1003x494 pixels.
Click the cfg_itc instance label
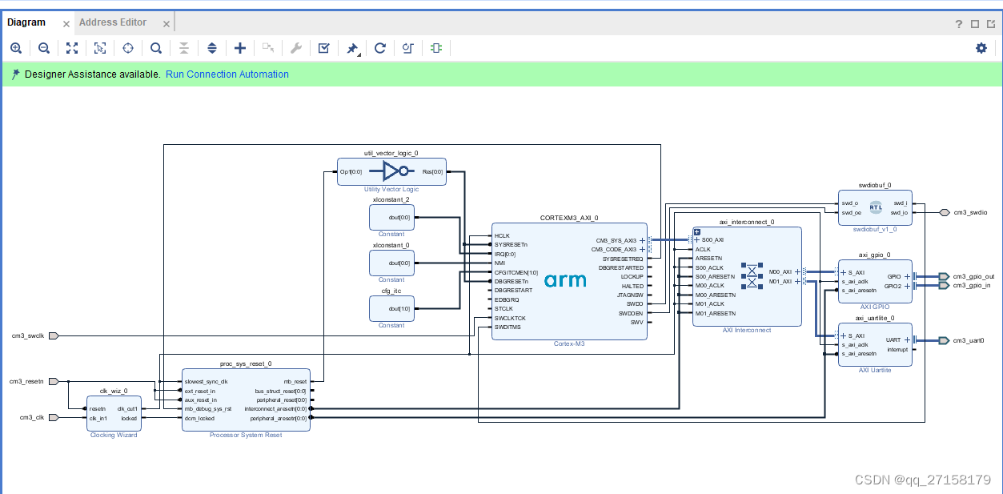click(391, 291)
